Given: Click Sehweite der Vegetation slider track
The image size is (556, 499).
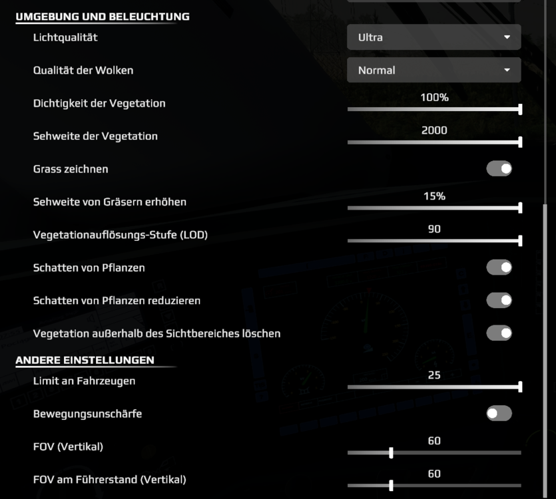Looking at the screenshot, I should 433,142.
